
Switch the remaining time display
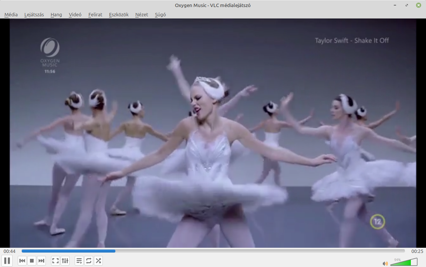(x=417, y=251)
